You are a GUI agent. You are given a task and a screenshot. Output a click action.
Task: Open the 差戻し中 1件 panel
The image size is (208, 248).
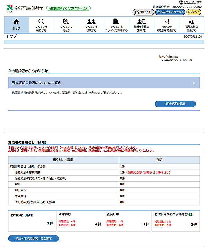point(128,221)
